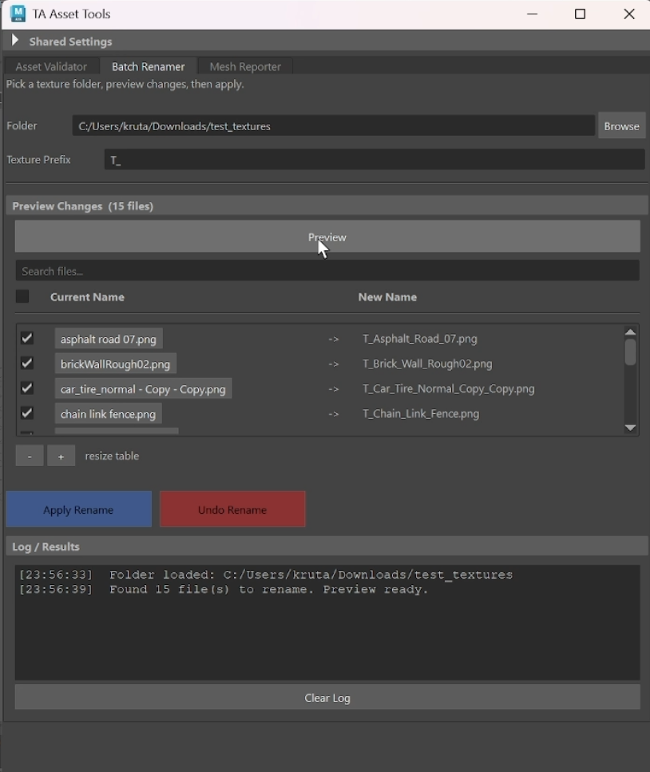
Task: Click new name T_Asphalt_Road_07.png
Action: coord(420,339)
